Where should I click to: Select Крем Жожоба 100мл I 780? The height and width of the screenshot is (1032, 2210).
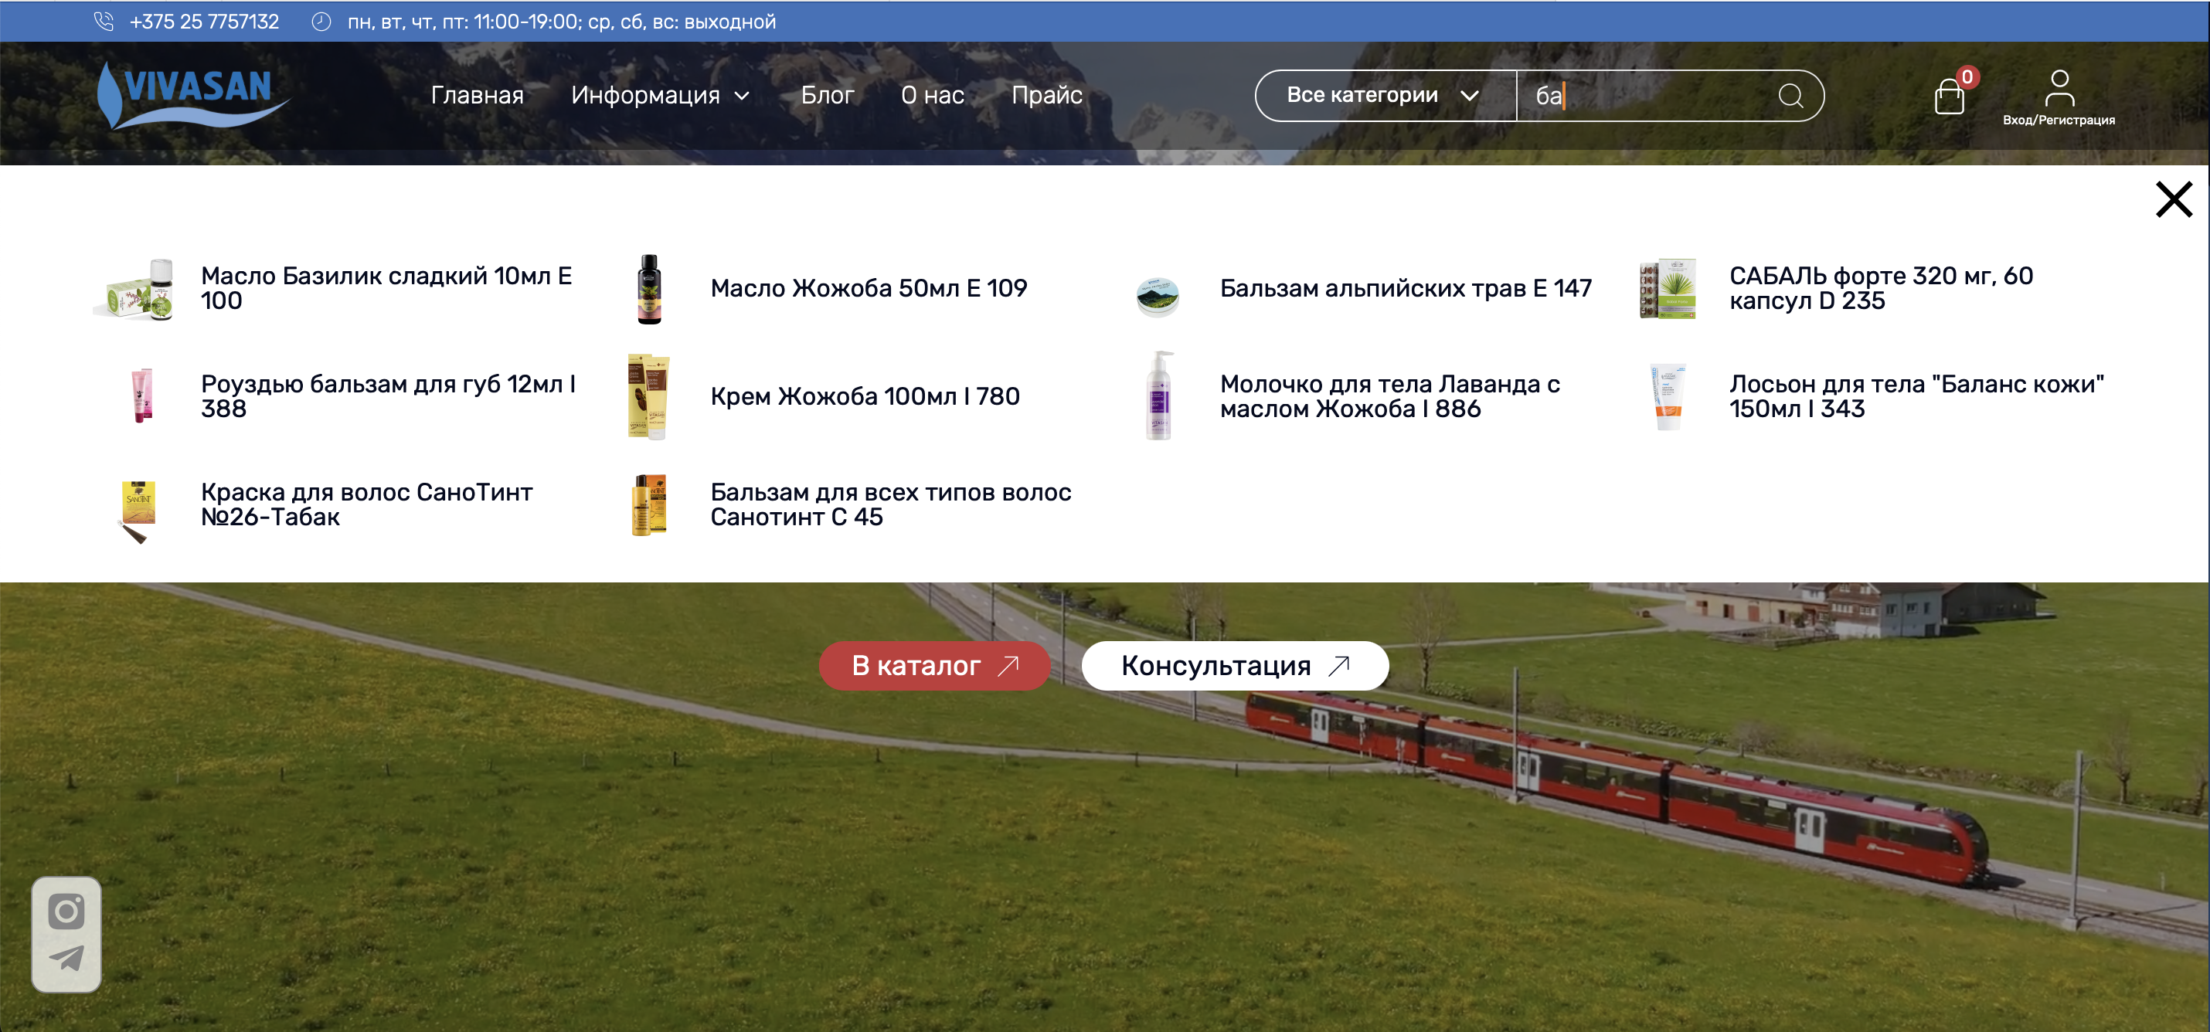[865, 396]
